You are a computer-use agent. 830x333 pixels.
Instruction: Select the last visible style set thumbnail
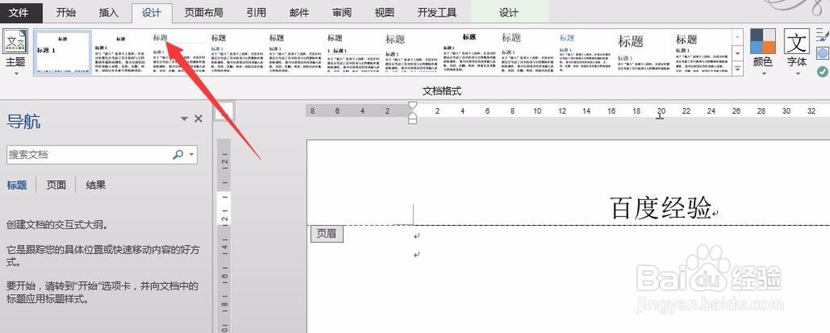(702, 51)
